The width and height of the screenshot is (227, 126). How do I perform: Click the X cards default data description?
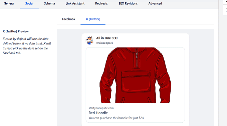point(27,46)
